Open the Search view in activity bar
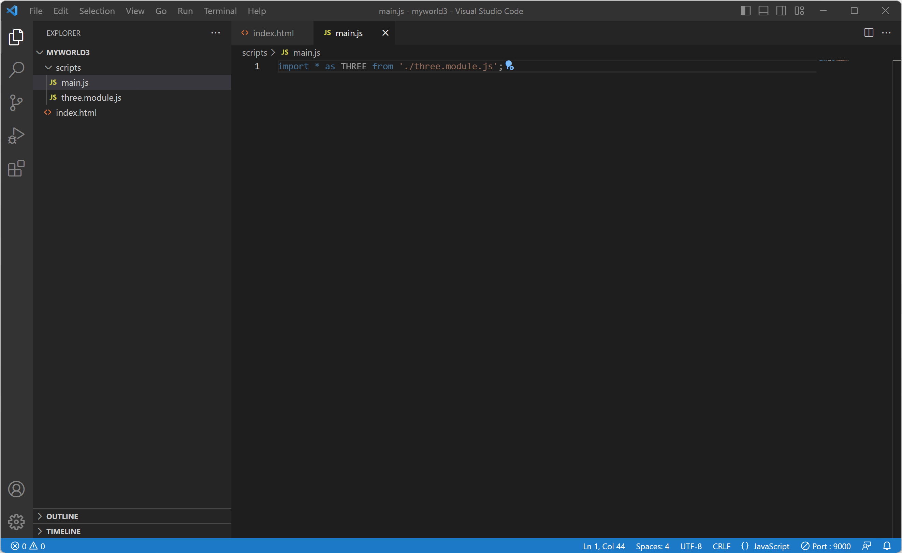Viewport: 902px width, 553px height. tap(16, 70)
